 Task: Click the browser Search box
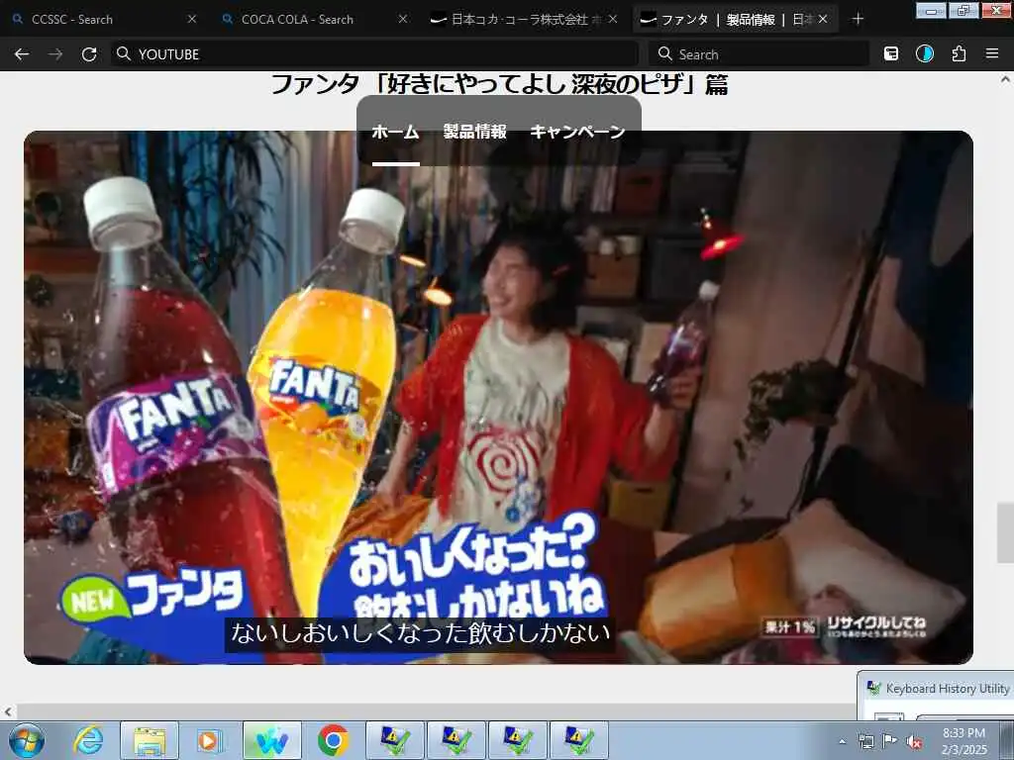760,54
